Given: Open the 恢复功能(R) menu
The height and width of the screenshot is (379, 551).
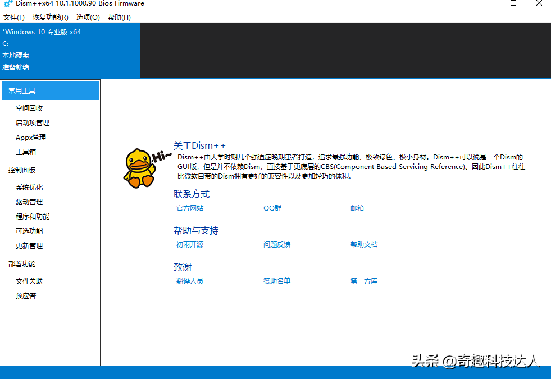Looking at the screenshot, I should tap(49, 17).
